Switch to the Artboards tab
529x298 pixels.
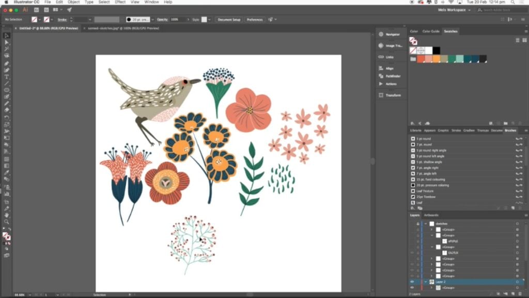pos(431,215)
